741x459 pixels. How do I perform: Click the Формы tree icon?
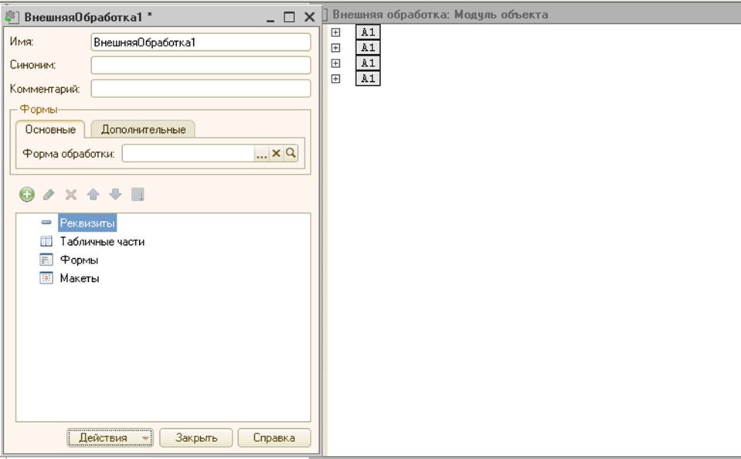point(46,260)
